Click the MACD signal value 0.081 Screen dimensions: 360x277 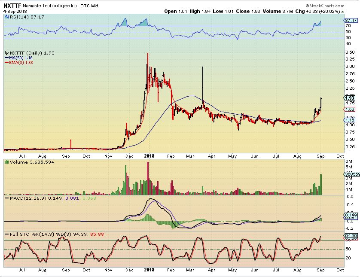coord(72,198)
